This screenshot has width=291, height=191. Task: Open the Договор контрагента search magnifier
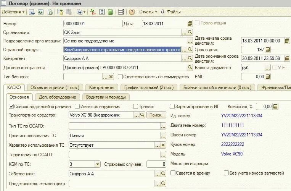[190, 67]
